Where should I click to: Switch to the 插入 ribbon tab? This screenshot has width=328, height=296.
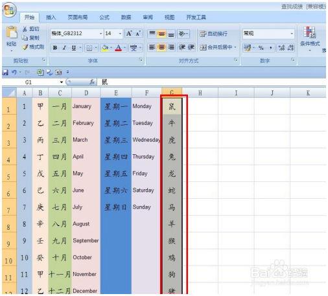click(x=51, y=17)
